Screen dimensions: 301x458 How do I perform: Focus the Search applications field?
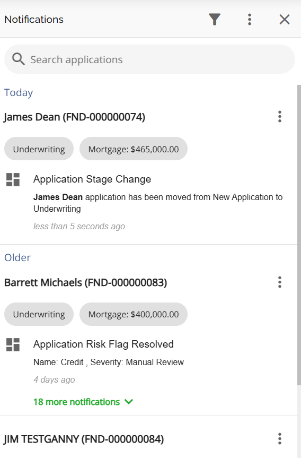pos(149,59)
